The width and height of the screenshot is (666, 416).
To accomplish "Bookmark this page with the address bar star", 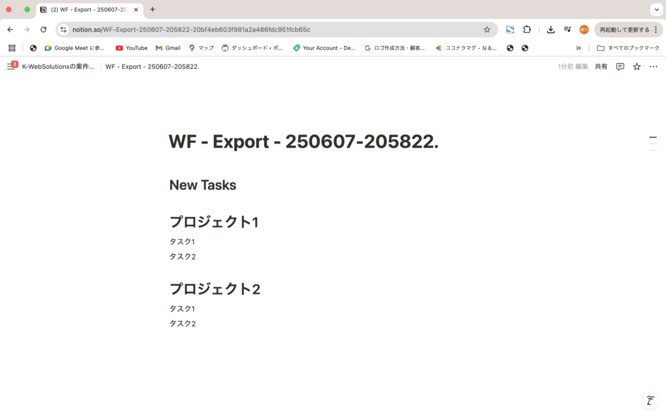I will pos(486,29).
